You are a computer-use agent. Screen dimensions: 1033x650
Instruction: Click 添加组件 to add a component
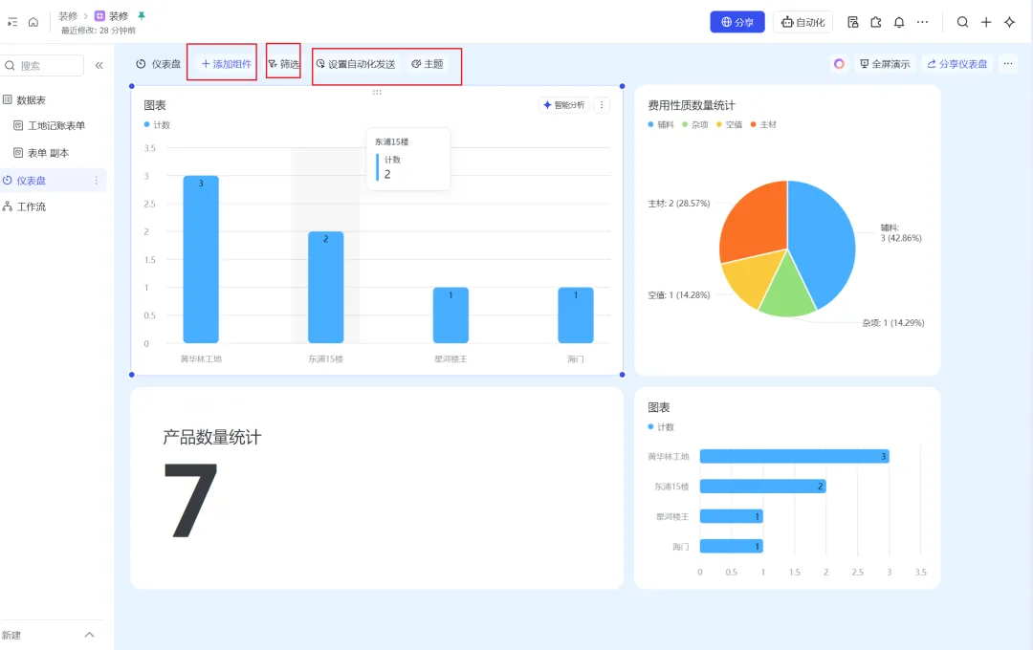pos(226,64)
